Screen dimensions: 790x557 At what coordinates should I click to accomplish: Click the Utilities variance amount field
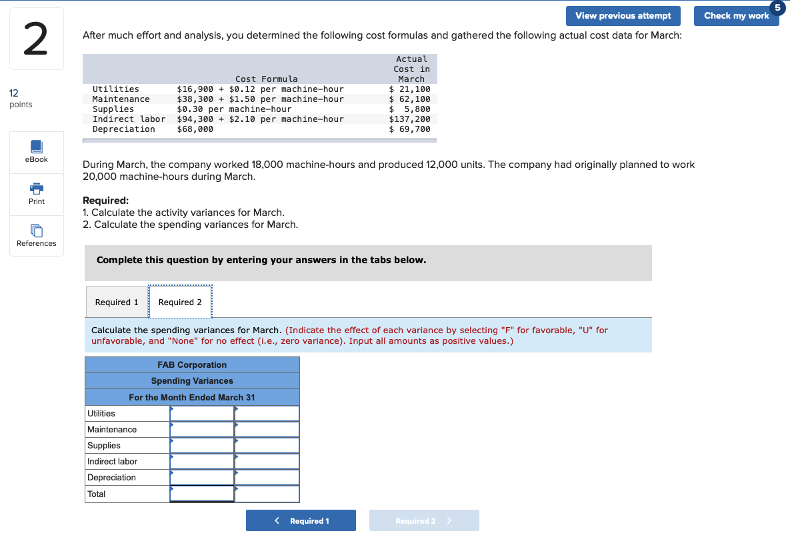[x=202, y=413]
